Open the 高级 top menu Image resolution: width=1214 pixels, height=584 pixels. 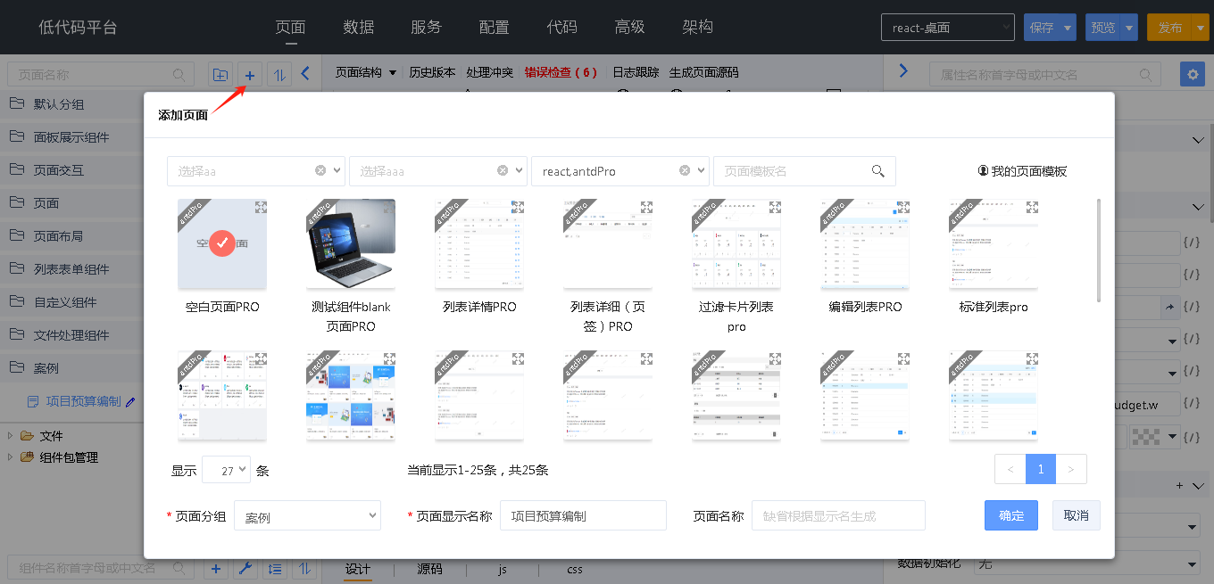point(630,27)
